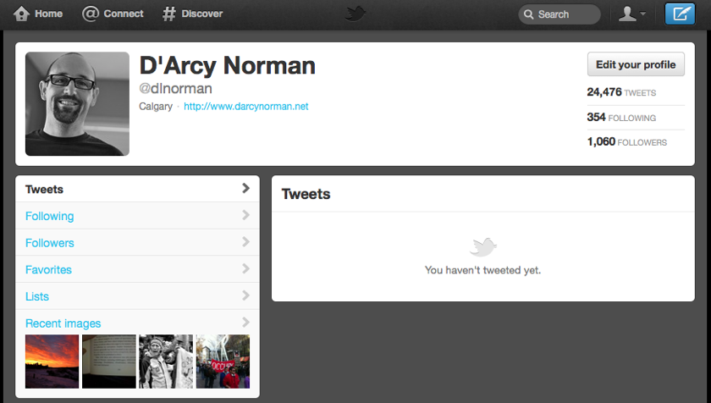711x403 pixels.
Task: Click the D'Arcy Norman profile photo
Action: point(77,104)
